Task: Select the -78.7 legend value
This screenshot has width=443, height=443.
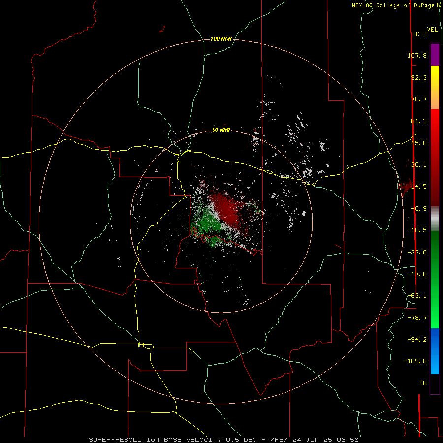Action: 417,318
